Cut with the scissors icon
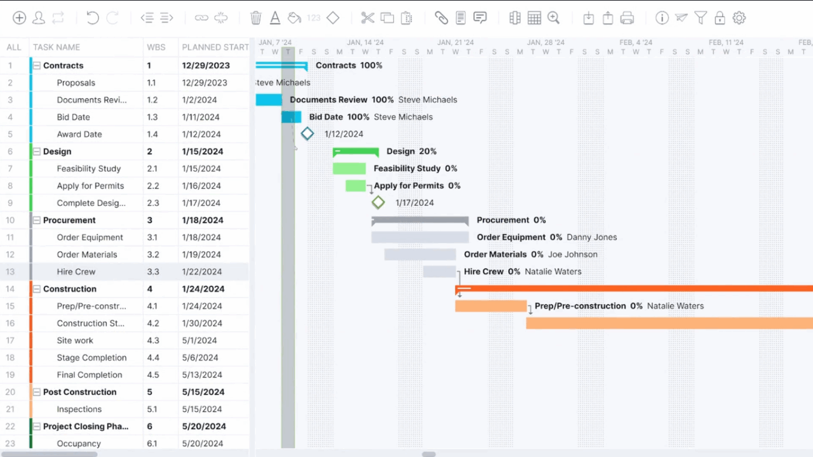 click(x=368, y=18)
